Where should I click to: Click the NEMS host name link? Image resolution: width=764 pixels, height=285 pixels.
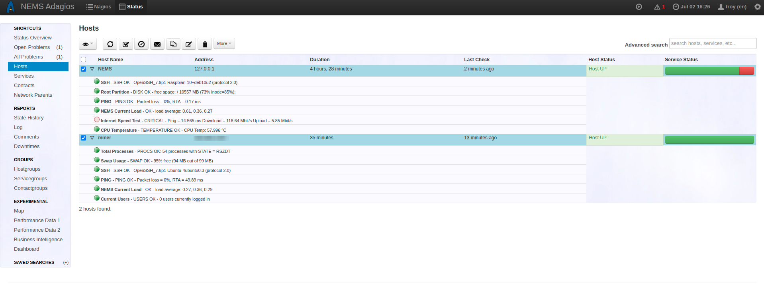tap(105, 69)
